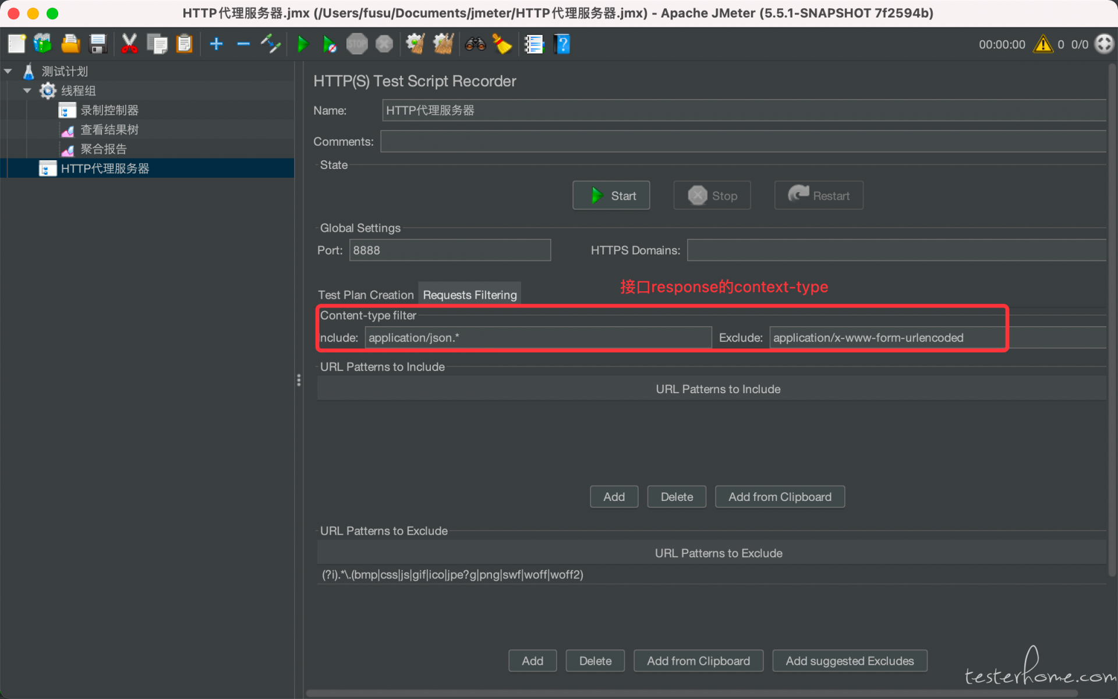Open Help with question mark icon
Viewport: 1118px width, 699px height.
coord(562,44)
